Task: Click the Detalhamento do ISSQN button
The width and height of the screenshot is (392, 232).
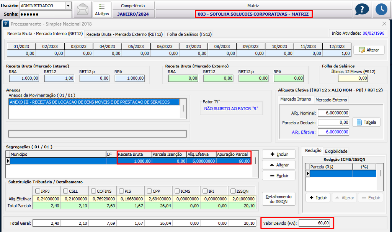Action: 279,199
